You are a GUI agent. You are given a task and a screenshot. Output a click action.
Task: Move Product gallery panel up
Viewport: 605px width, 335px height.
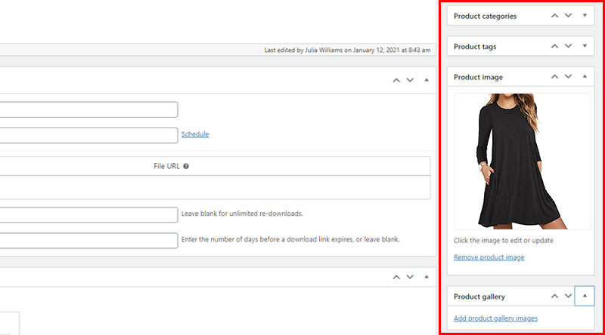point(554,296)
